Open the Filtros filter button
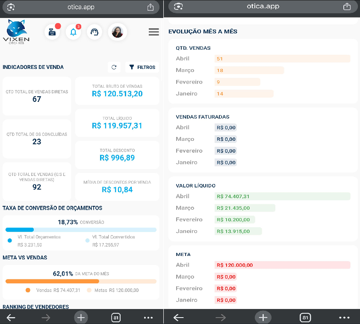360x324 pixels. pyautogui.click(x=142, y=67)
